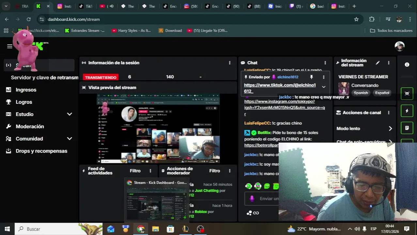Go to Ingresos page

[26, 90]
